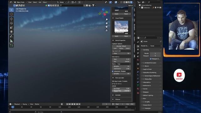
Task: Click Apply under Cloud Presets thumbnail
Action: click(x=117, y=36)
